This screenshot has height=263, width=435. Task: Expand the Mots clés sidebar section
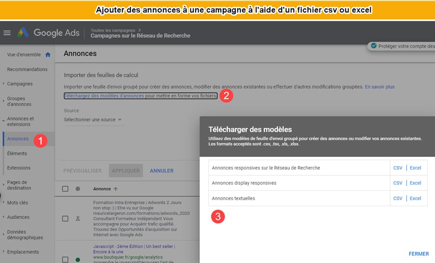(3, 202)
